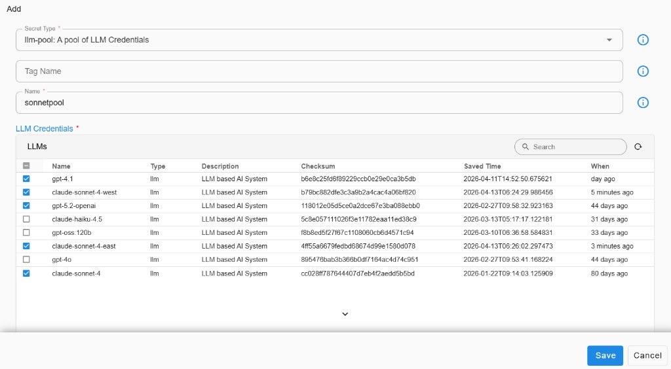This screenshot has height=369, width=671.
Task: Click checksum f8b8ed5f27f67c1108060cb6d4571c94
Action: click(x=357, y=232)
